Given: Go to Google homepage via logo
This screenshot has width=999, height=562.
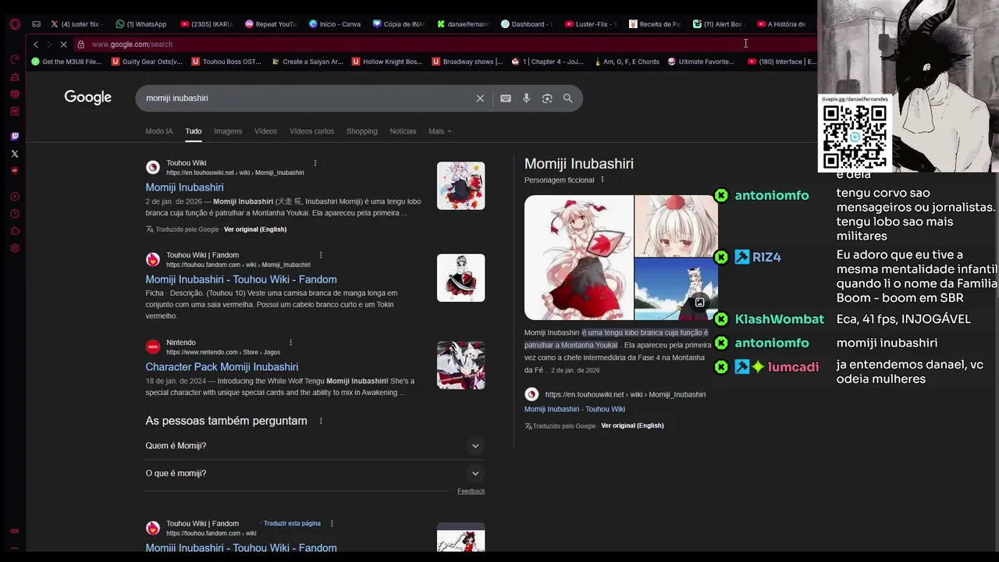Looking at the screenshot, I should click(87, 98).
